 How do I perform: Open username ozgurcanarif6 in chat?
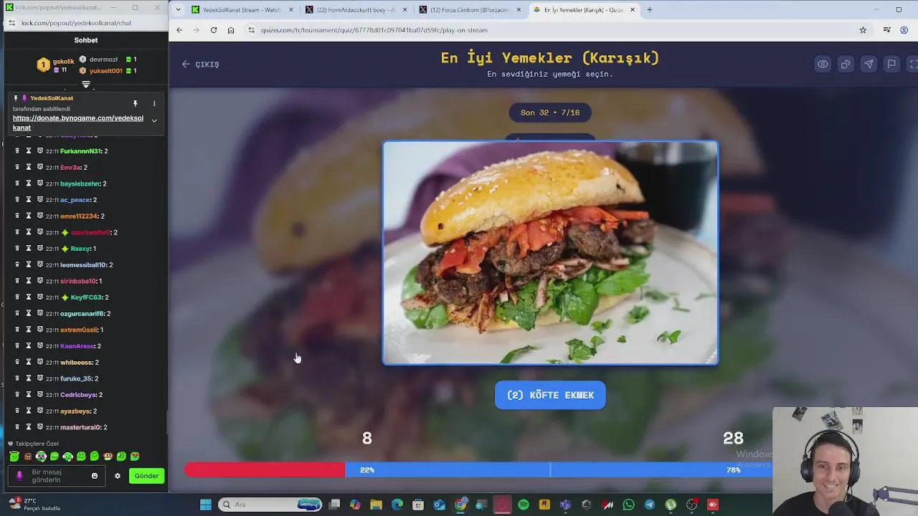pyautogui.click(x=82, y=313)
